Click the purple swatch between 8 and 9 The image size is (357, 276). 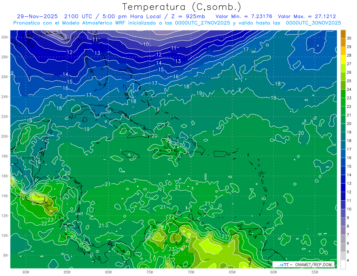(x=343, y=222)
